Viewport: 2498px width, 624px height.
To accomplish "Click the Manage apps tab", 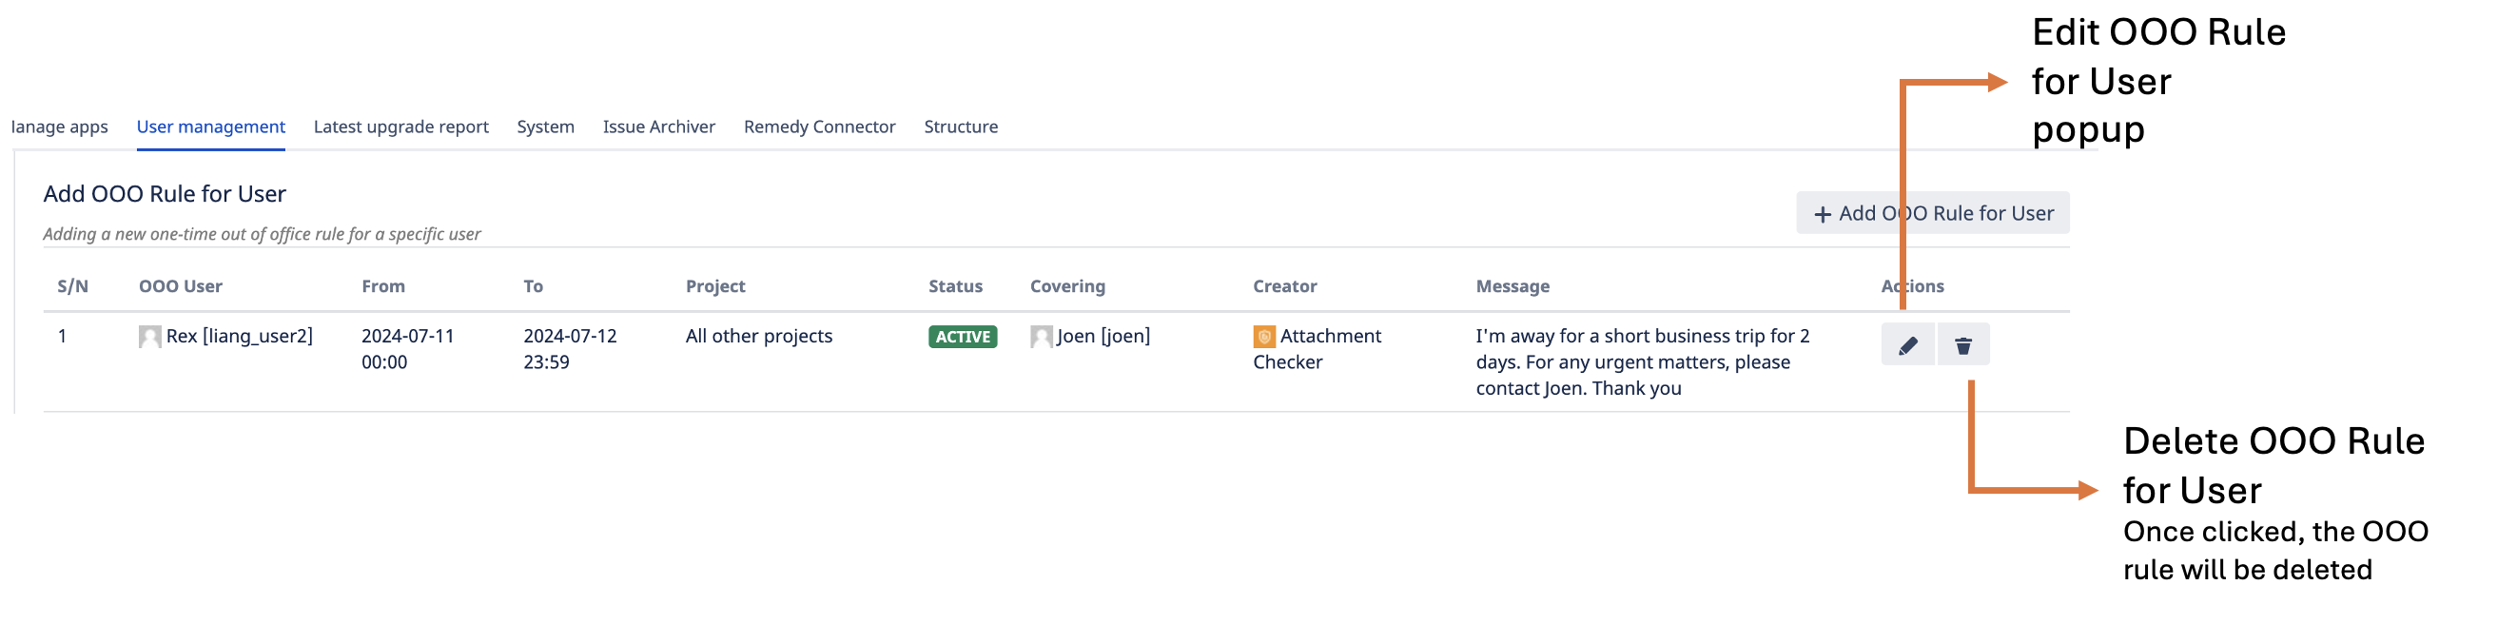I will 59,127.
